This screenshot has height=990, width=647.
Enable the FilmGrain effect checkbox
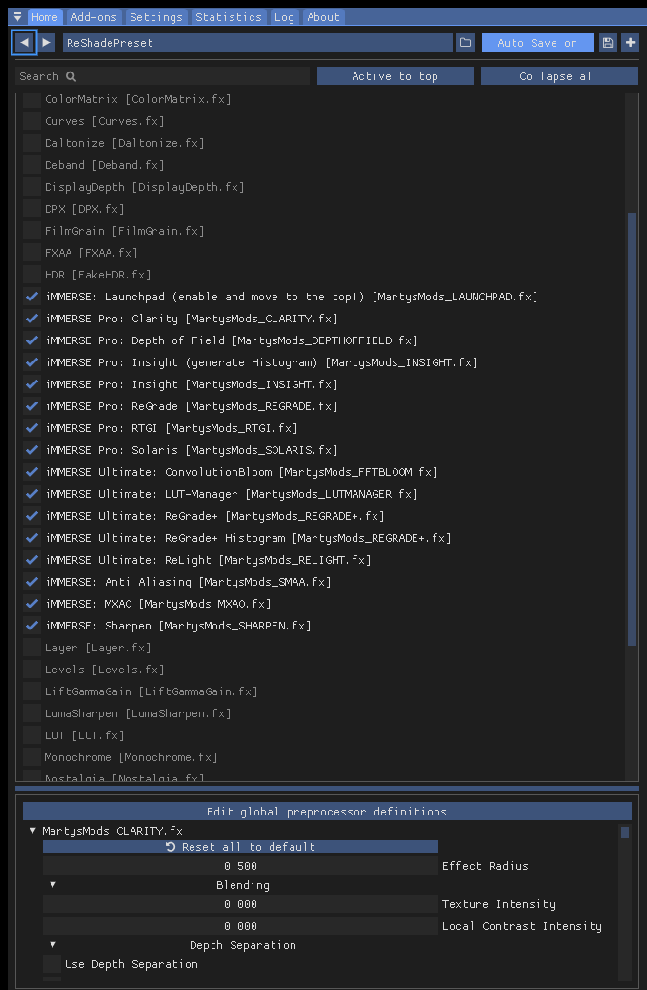31,231
